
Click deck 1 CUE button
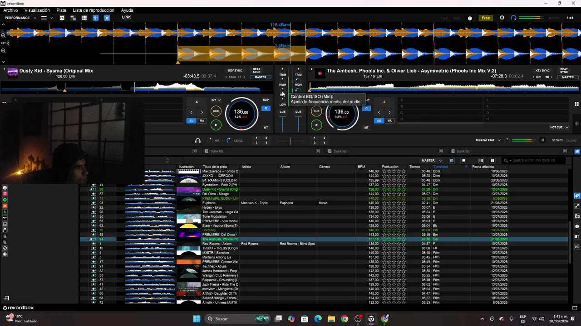[216, 111]
